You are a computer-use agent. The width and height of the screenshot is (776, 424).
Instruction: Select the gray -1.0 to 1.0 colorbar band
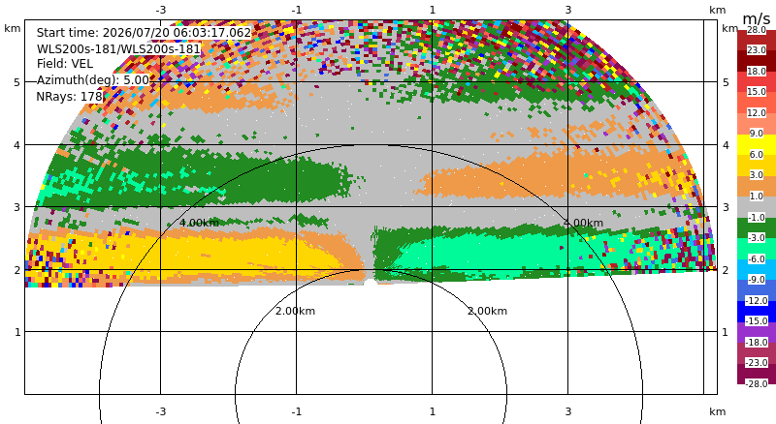coord(757,206)
